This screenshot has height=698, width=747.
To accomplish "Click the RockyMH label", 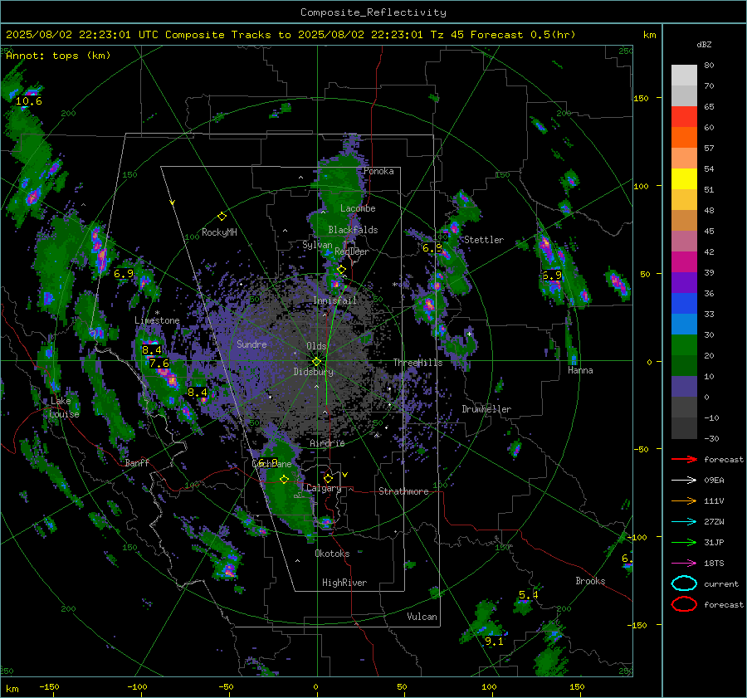I will [x=219, y=232].
